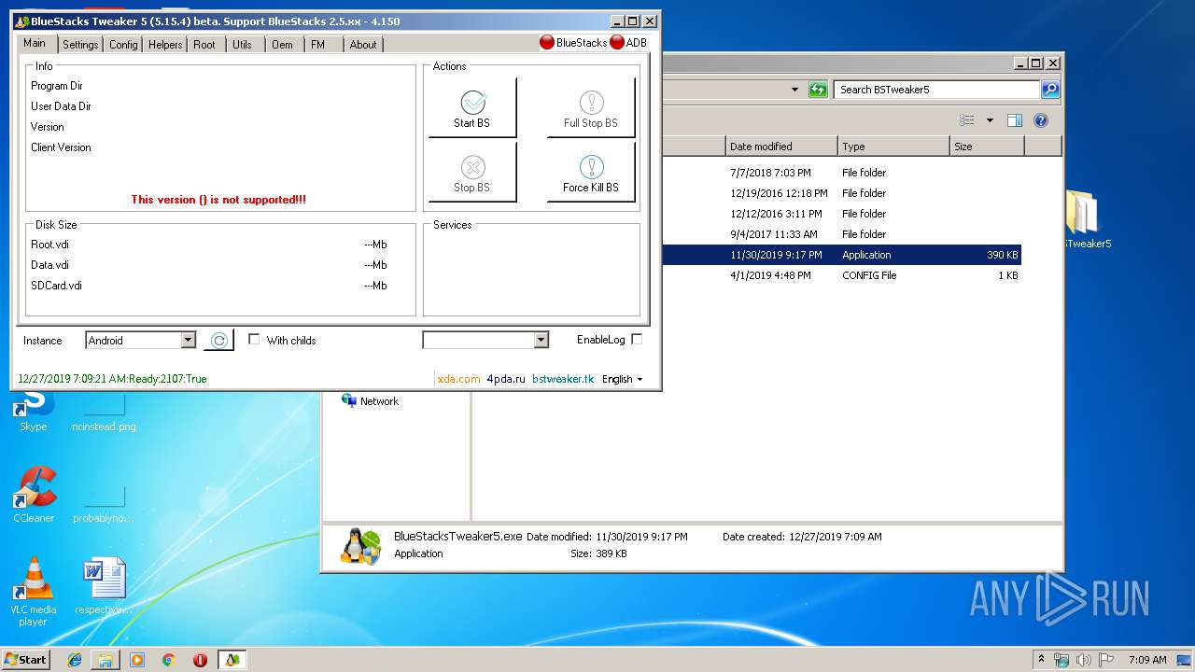Click the refresh instance circular arrow button

[218, 341]
